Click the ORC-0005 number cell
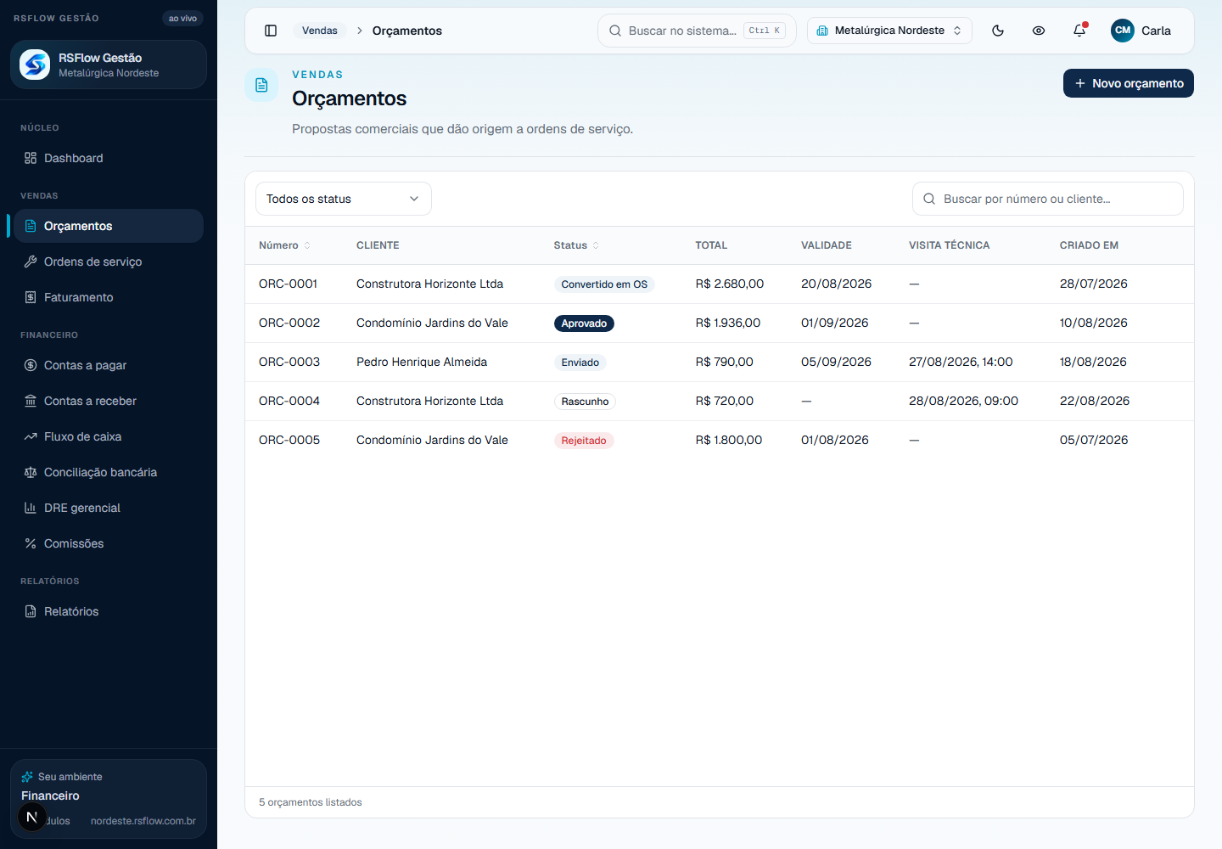This screenshot has width=1222, height=849. tap(289, 440)
